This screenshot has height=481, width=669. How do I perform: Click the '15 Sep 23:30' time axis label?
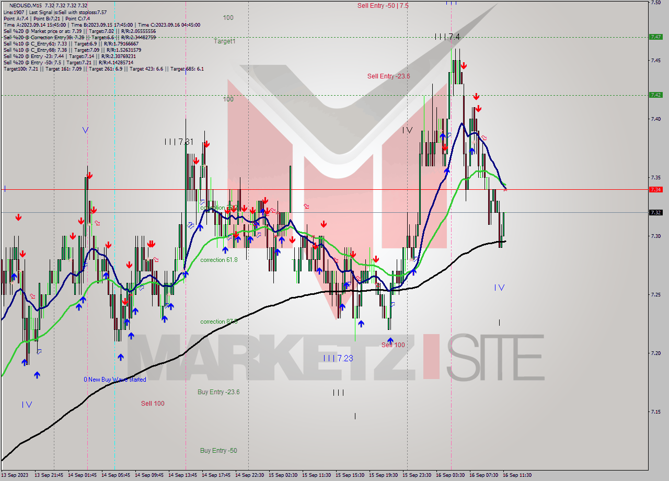pos(417,475)
